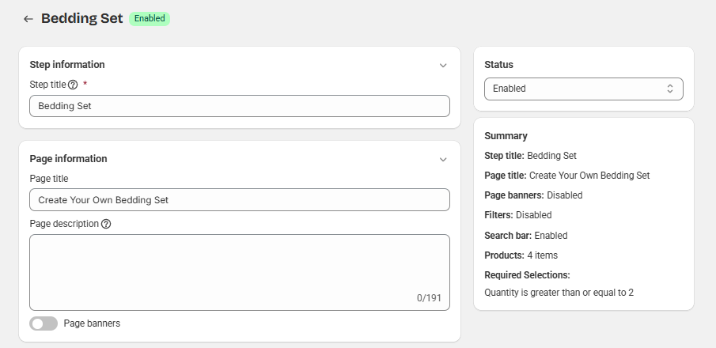Click the Products: 4 items summary line

coord(521,255)
